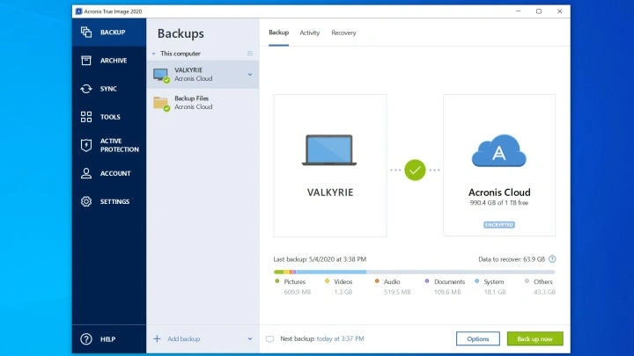Open the Active Protection shield icon
634x356 pixels.
[x=86, y=145]
